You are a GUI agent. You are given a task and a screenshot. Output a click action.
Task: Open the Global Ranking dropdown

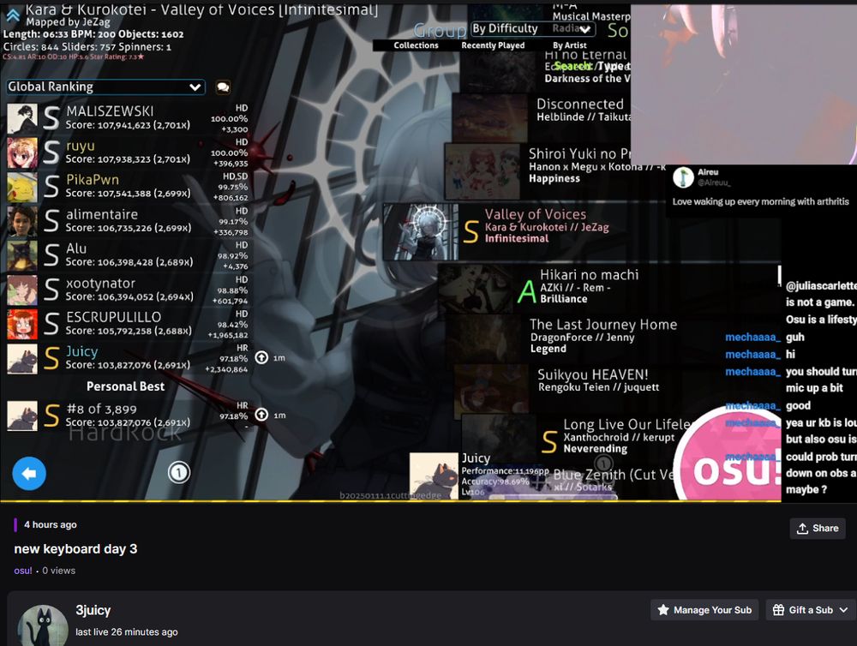(105, 87)
